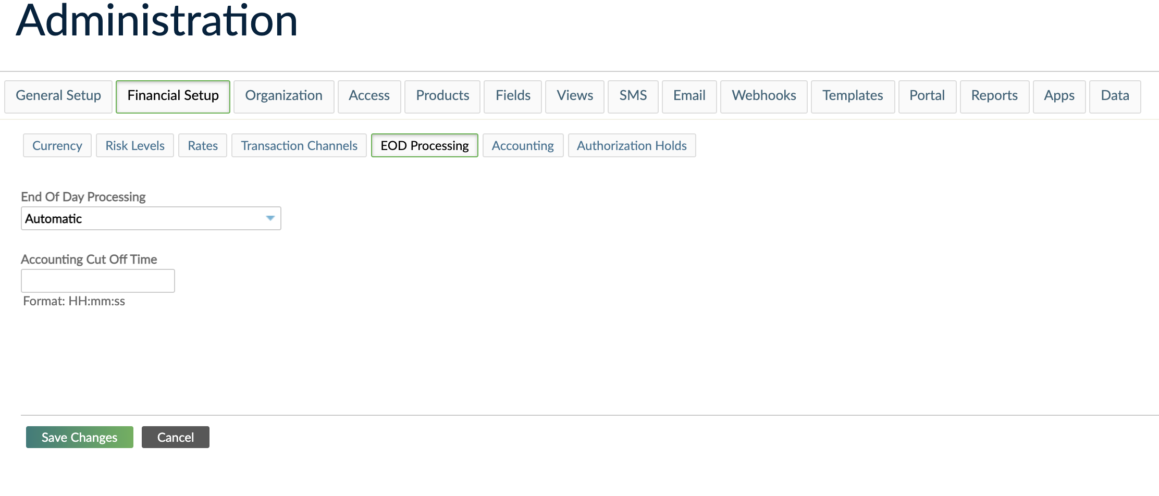Click in the Accounting Cut Off Time field

97,280
